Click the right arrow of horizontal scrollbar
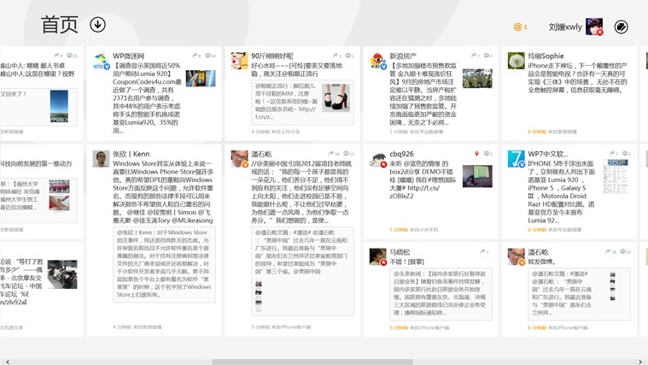Viewport: 648px width, 365px height. point(640,362)
